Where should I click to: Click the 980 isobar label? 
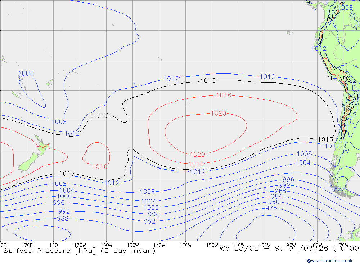point(274,202)
